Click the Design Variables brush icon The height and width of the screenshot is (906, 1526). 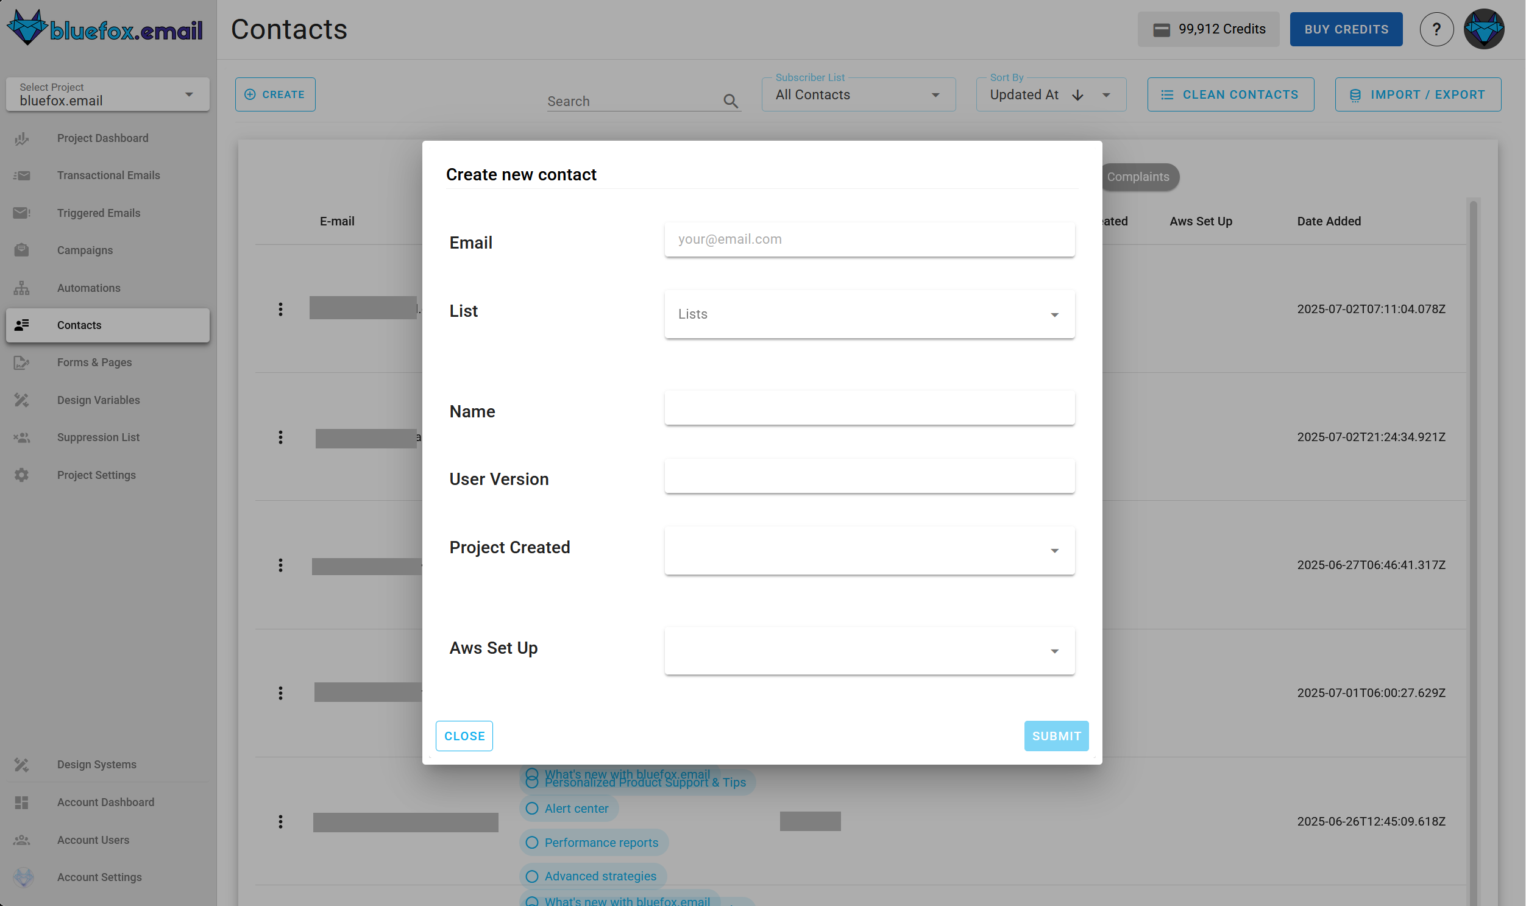[x=21, y=400]
